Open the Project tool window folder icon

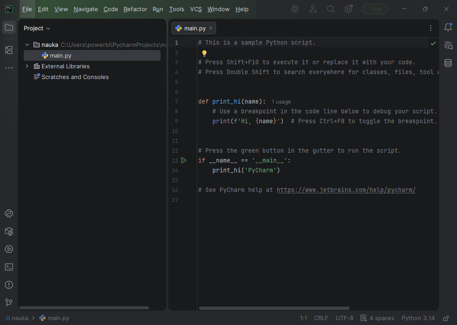pyautogui.click(x=9, y=28)
